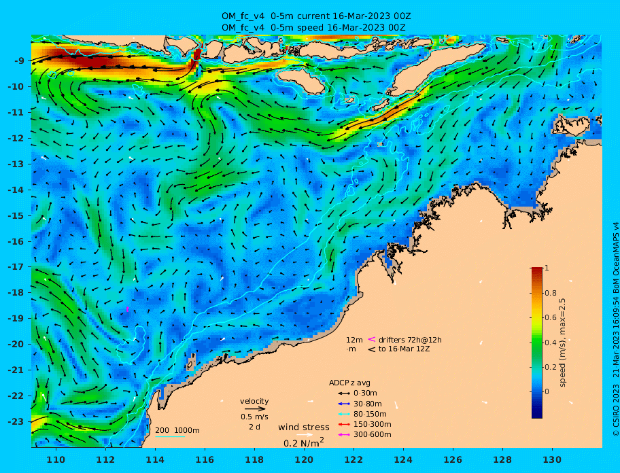Screen dimensions: 620x473
Task: Click the blue 30-80m ADCP arrow
Action: [344, 404]
